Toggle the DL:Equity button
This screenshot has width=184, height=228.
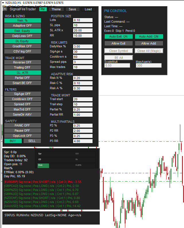(23, 41)
